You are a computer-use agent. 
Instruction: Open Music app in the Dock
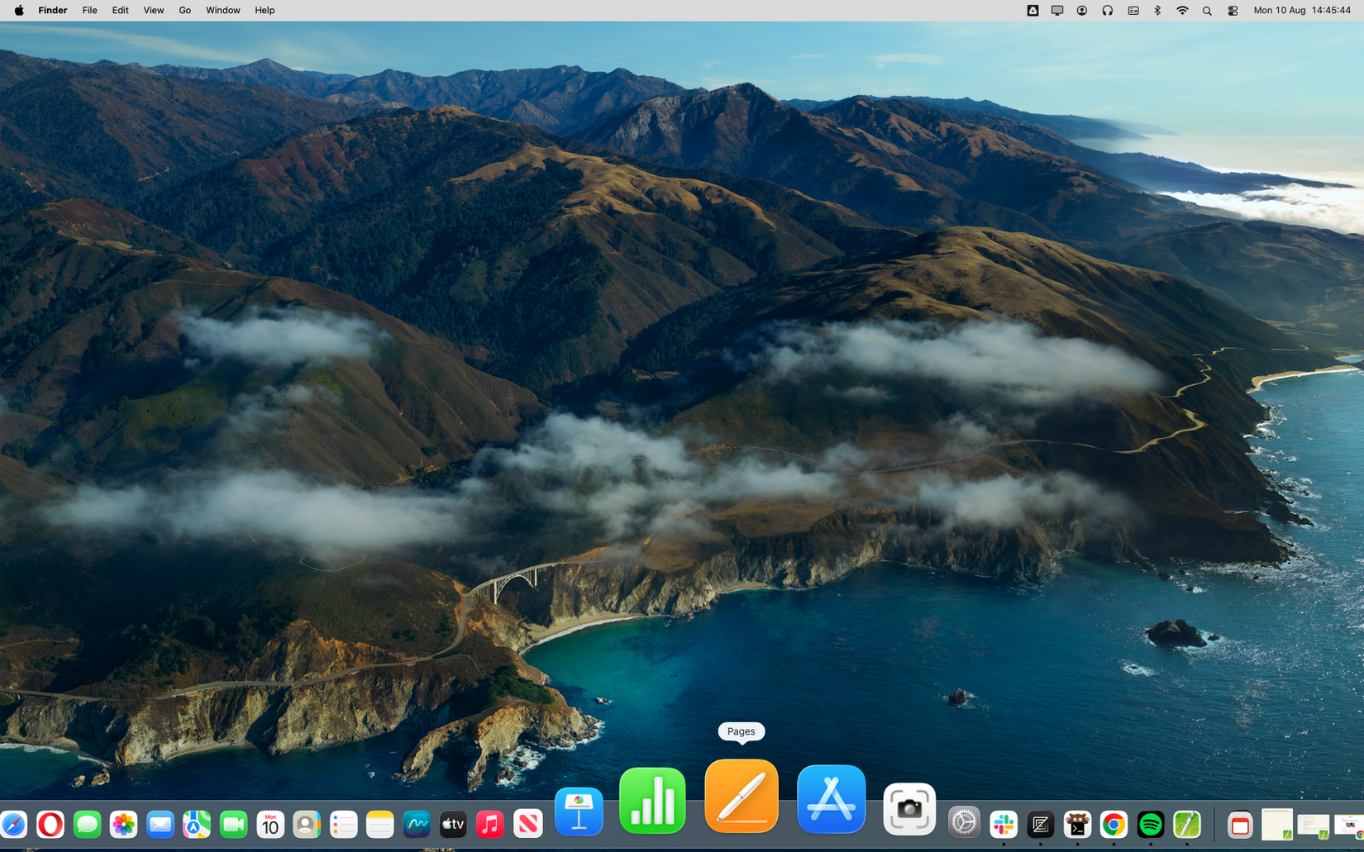pyautogui.click(x=489, y=824)
